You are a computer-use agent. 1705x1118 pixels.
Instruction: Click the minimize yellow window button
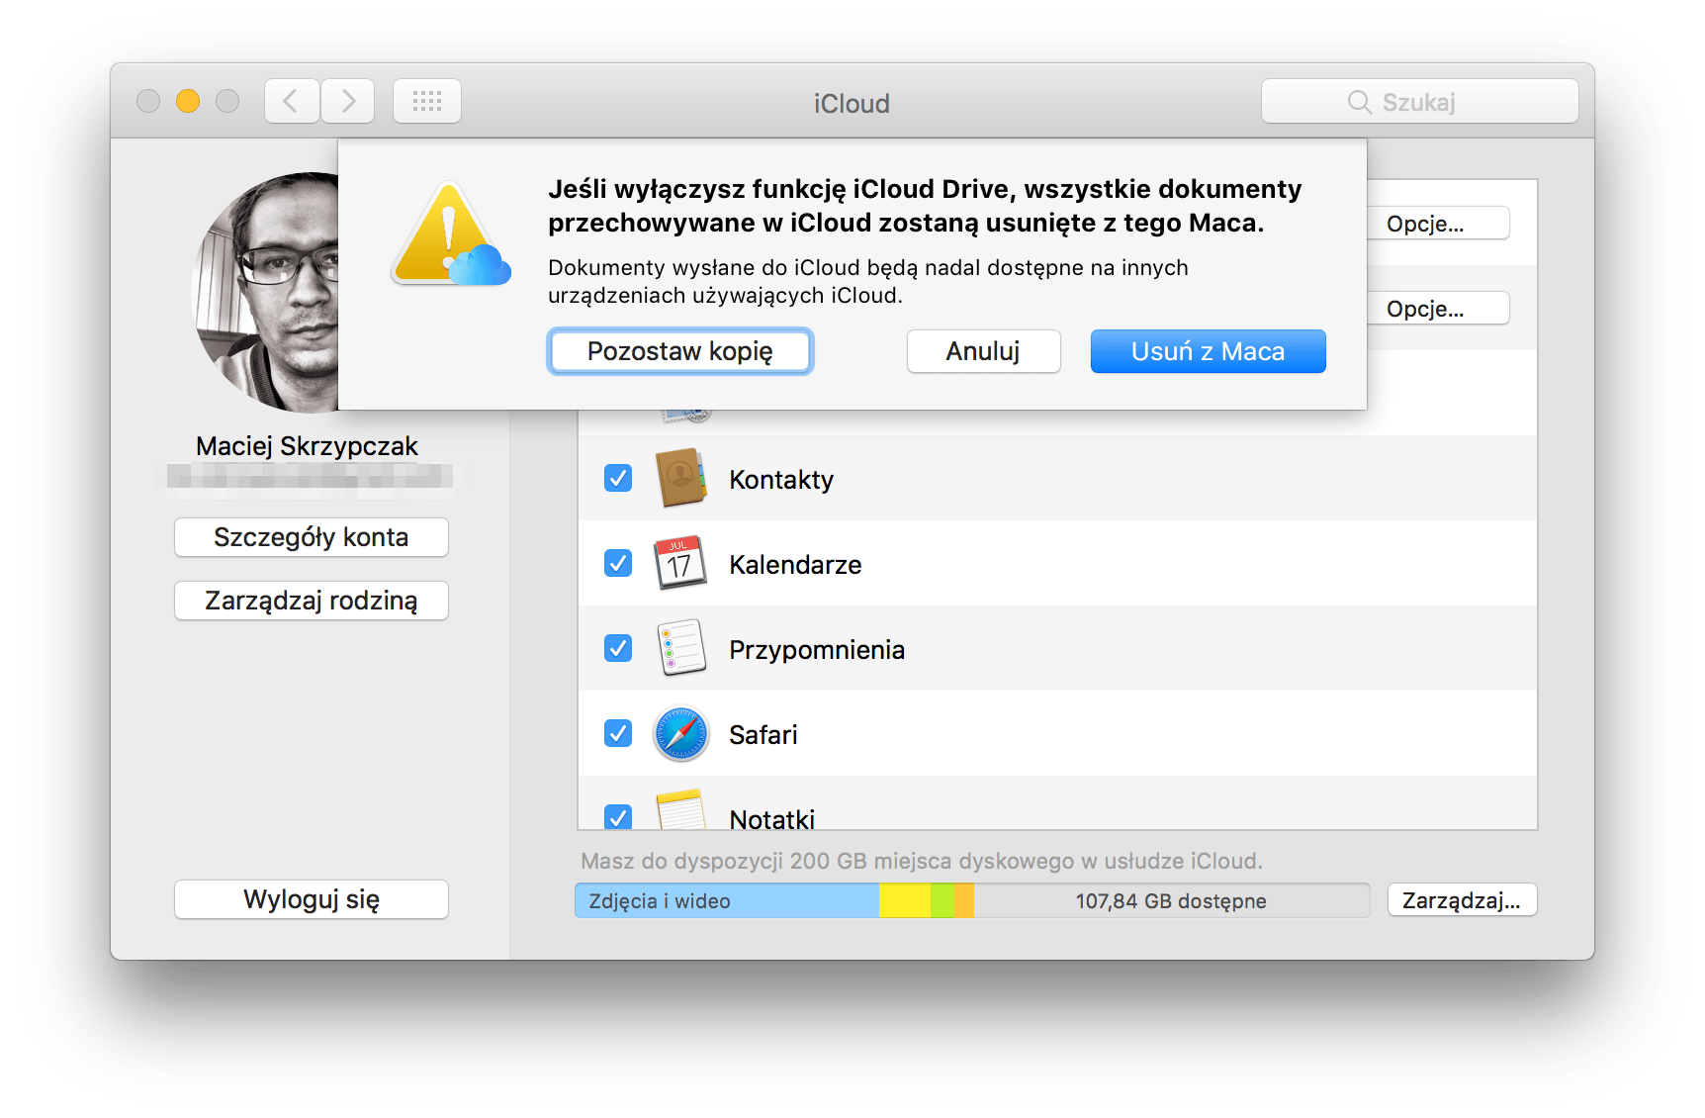(188, 101)
